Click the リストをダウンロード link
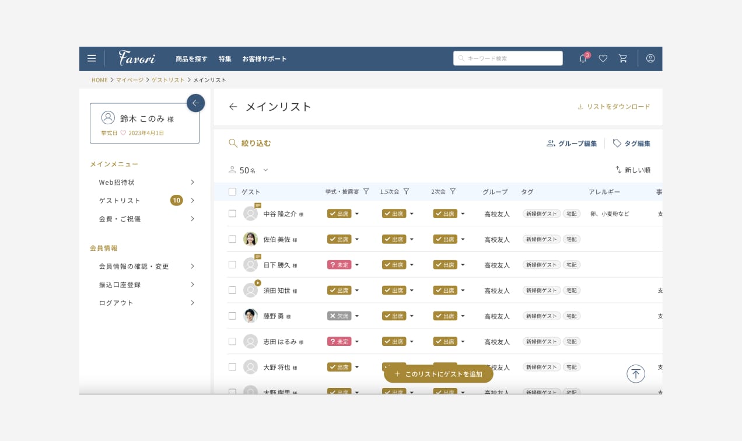This screenshot has height=441, width=742. point(614,107)
